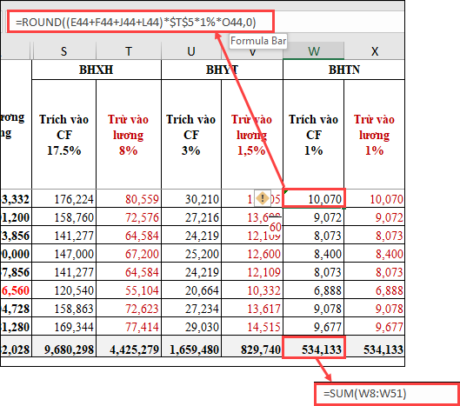
Task: Click the BHTN merged header cell
Action: [x=343, y=70]
